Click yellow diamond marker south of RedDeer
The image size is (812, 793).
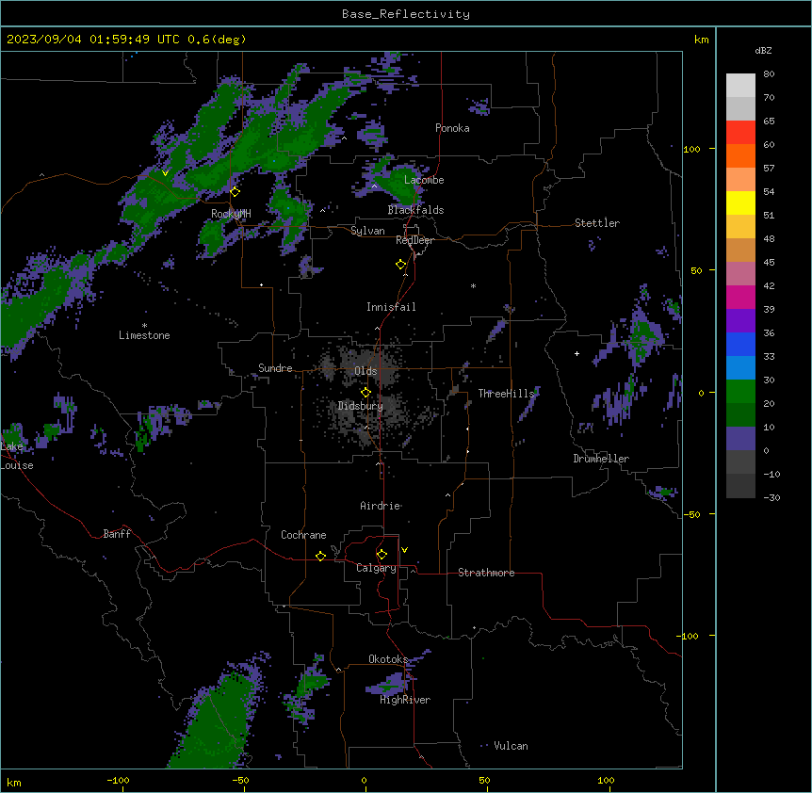click(x=400, y=265)
